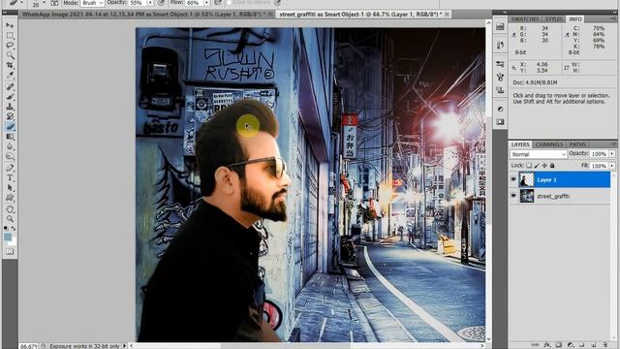This screenshot has width=620, height=349.
Task: Toggle Quick Mask mode icon
Action: pos(10,252)
